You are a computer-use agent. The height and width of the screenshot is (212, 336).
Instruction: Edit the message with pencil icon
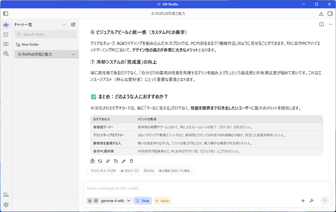123,161
